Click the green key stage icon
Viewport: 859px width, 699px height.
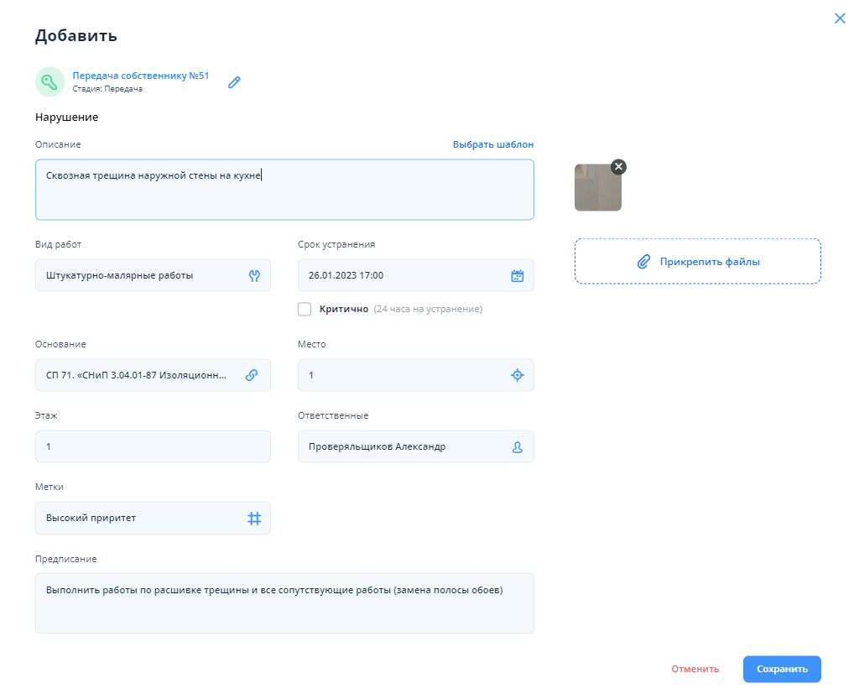(49, 81)
